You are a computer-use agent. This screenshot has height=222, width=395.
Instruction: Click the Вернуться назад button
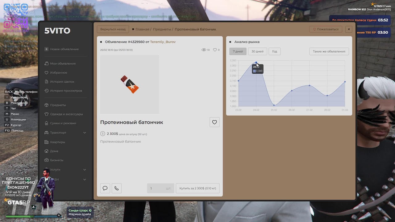pos(113,29)
